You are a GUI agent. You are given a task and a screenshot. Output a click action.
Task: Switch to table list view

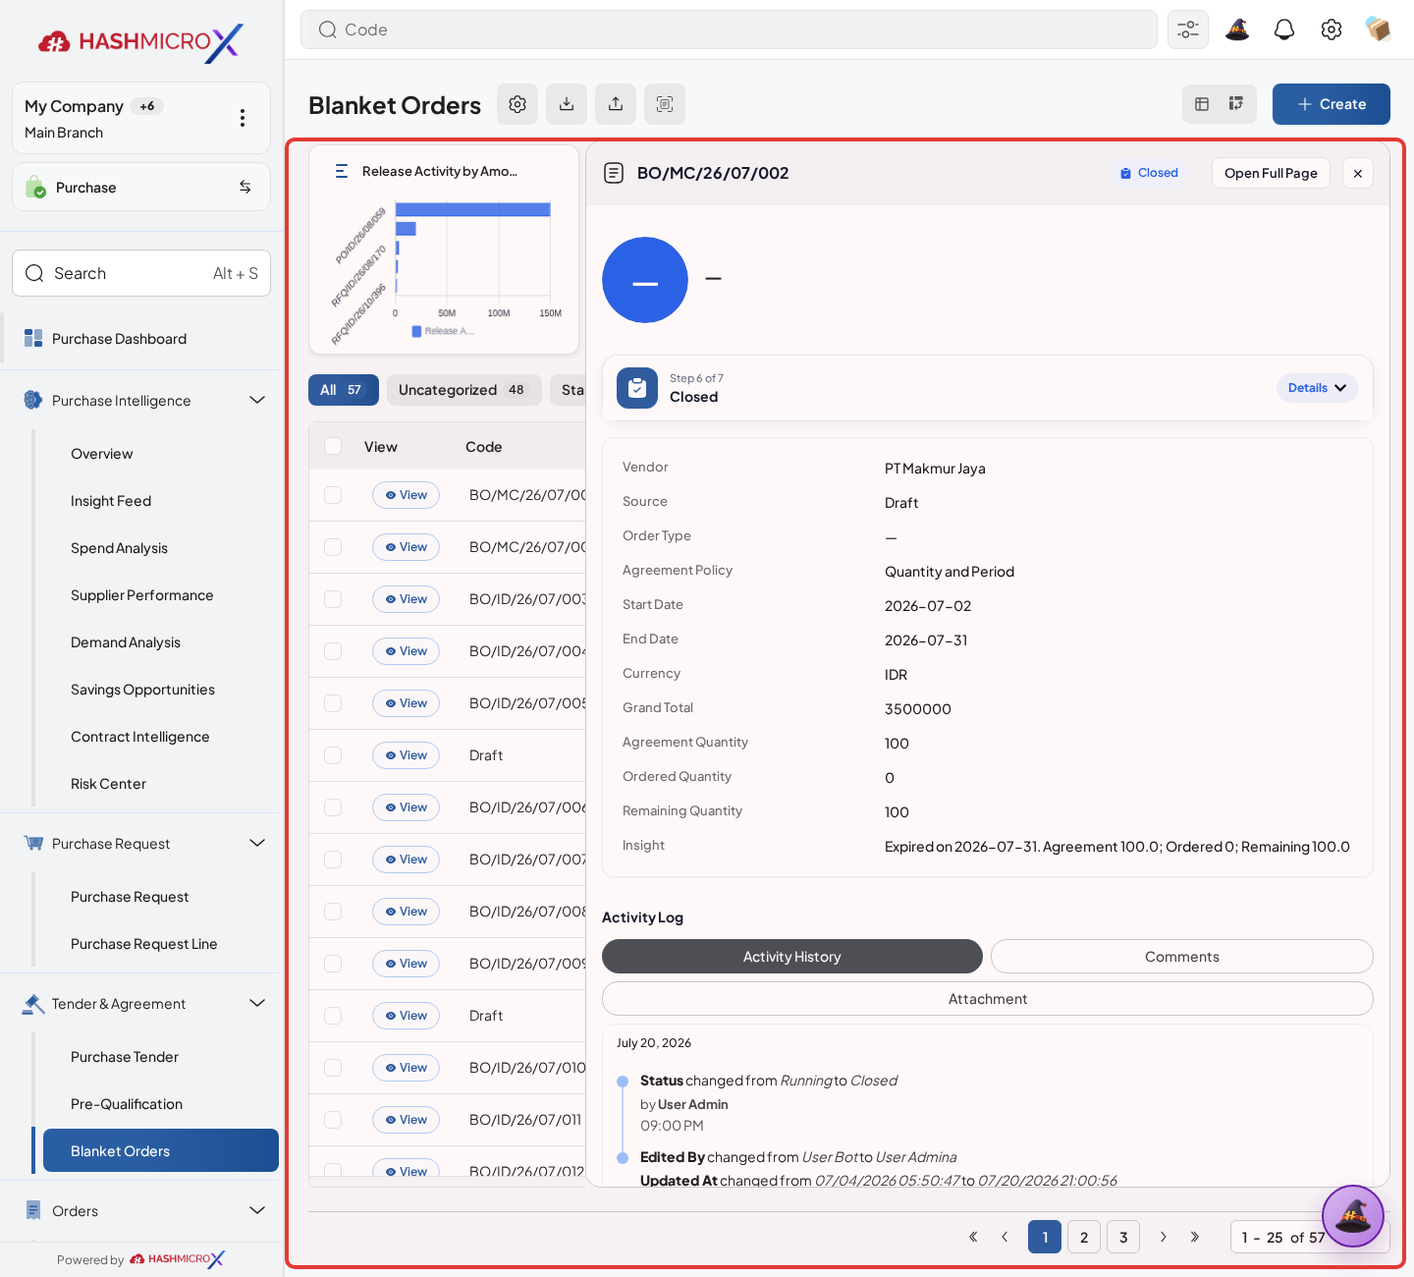point(1202,104)
